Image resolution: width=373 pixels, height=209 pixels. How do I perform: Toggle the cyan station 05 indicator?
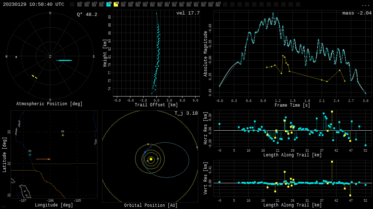coord(109,4)
